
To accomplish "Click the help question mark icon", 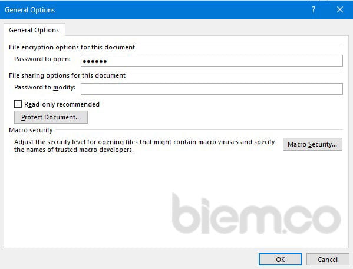I will 313,9.
